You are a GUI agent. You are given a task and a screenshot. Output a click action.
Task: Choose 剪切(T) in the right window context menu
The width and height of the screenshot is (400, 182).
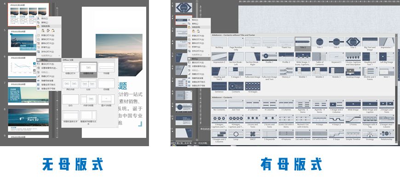(199, 20)
